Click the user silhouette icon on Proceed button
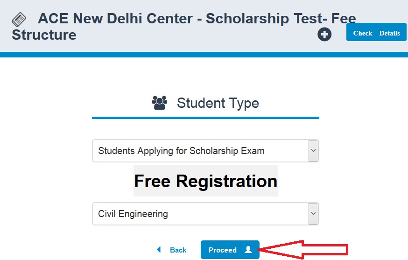This screenshot has width=408, height=260. coord(248,250)
